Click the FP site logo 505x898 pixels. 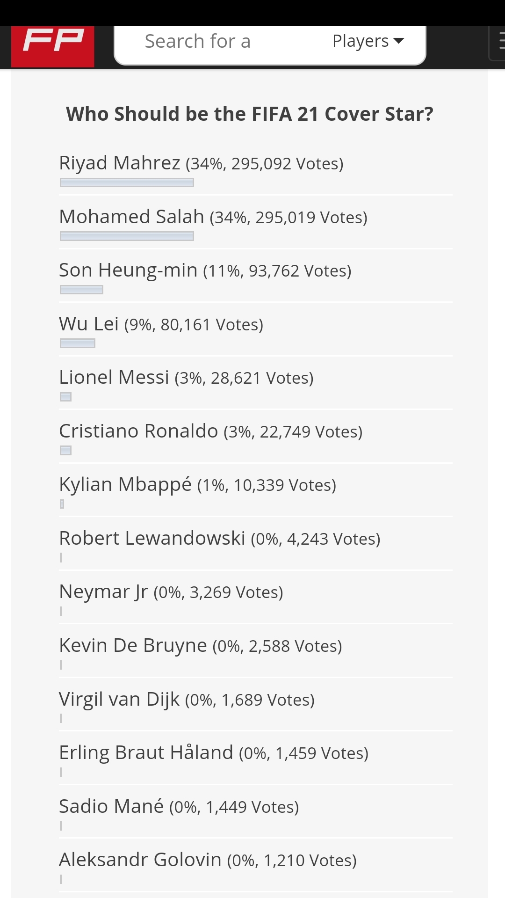tap(53, 45)
